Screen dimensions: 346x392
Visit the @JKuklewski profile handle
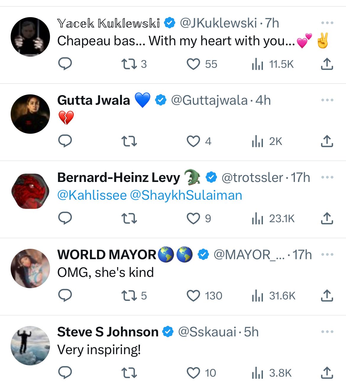pyautogui.click(x=218, y=23)
